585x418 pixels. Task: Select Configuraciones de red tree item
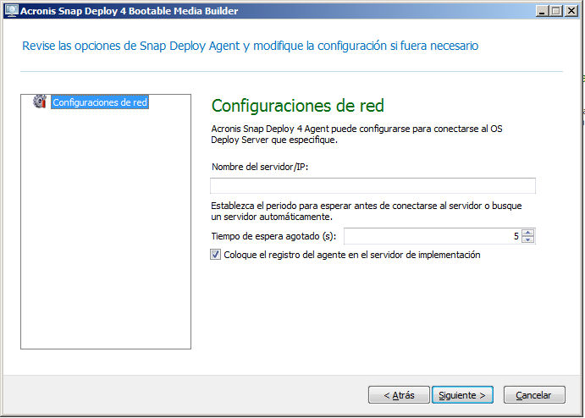tap(100, 102)
